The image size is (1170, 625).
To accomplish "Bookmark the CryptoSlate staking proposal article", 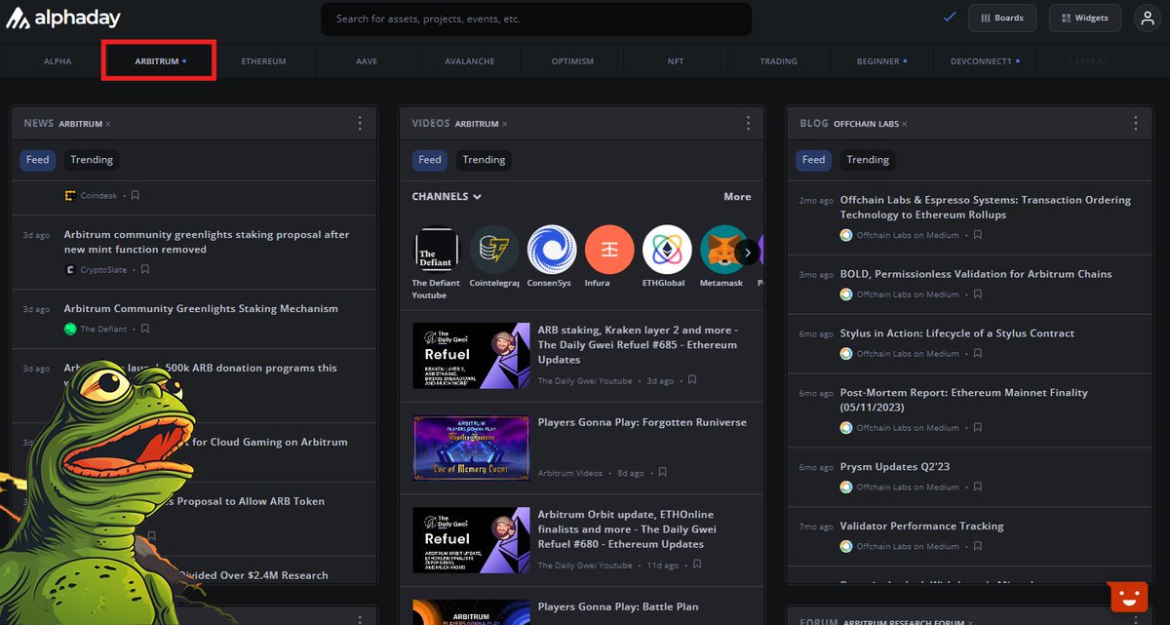I will click(x=144, y=269).
